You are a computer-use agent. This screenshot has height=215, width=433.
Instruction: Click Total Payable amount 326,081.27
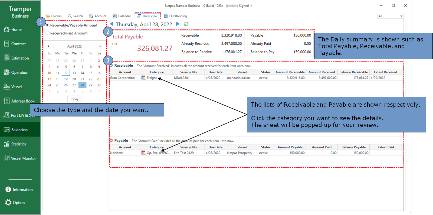(155, 48)
